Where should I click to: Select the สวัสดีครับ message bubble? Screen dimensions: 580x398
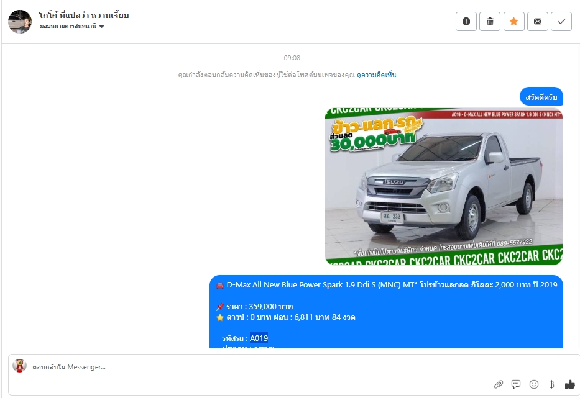pos(541,97)
